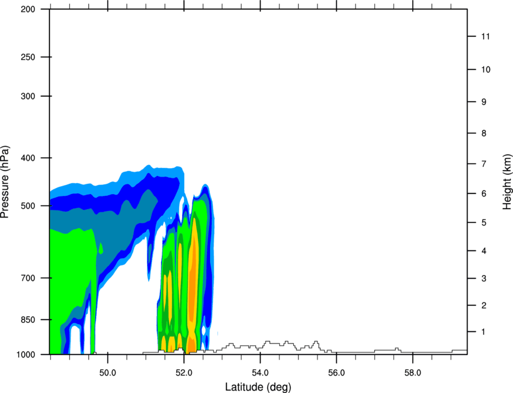Select the 400 pressure tick label

(28, 158)
